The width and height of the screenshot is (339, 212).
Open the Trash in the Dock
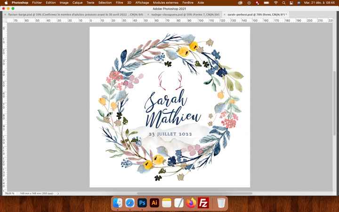pyautogui.click(x=221, y=203)
